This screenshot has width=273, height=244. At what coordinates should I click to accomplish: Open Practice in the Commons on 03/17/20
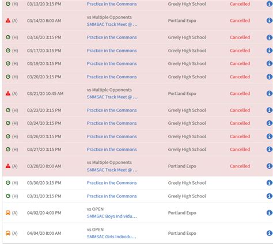coord(112,51)
